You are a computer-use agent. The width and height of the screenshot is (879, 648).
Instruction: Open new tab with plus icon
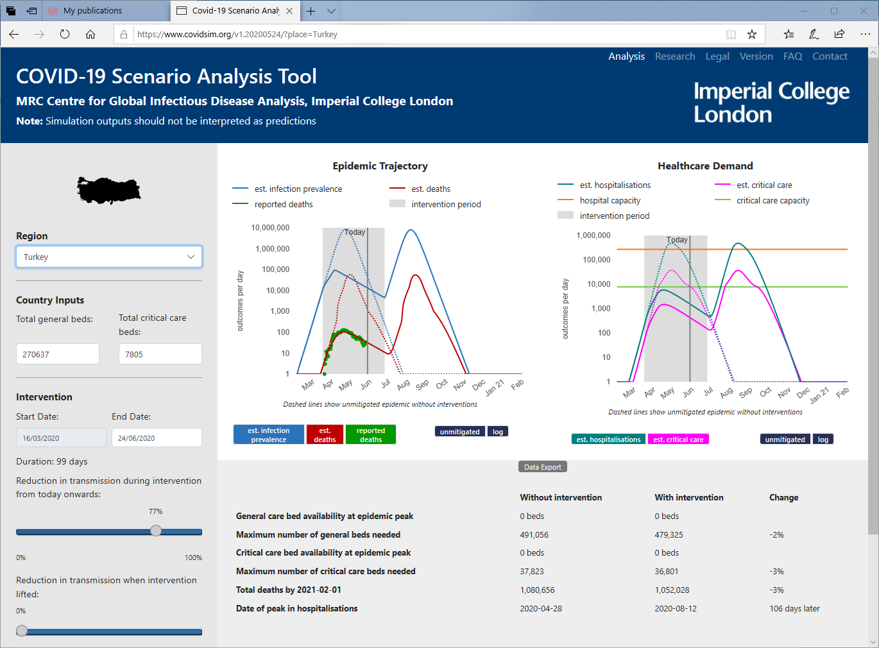pos(311,11)
